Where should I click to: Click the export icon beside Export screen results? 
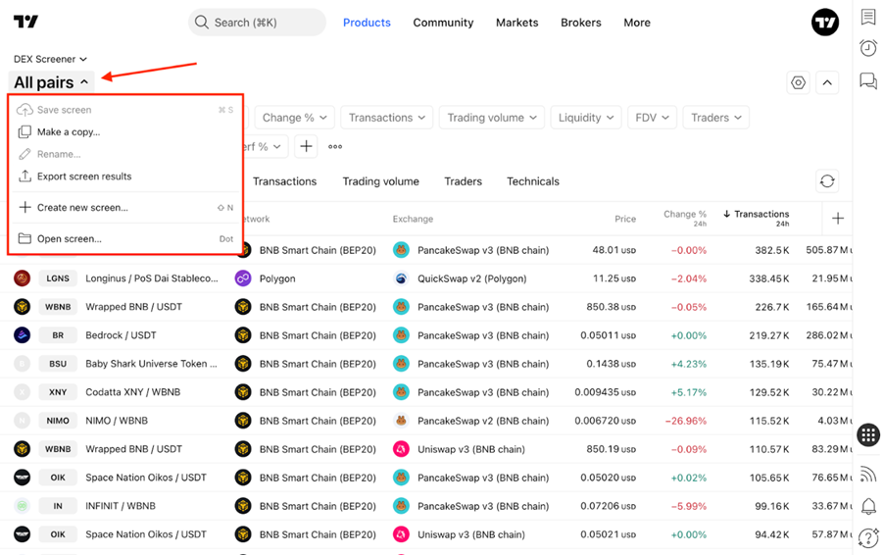click(25, 176)
